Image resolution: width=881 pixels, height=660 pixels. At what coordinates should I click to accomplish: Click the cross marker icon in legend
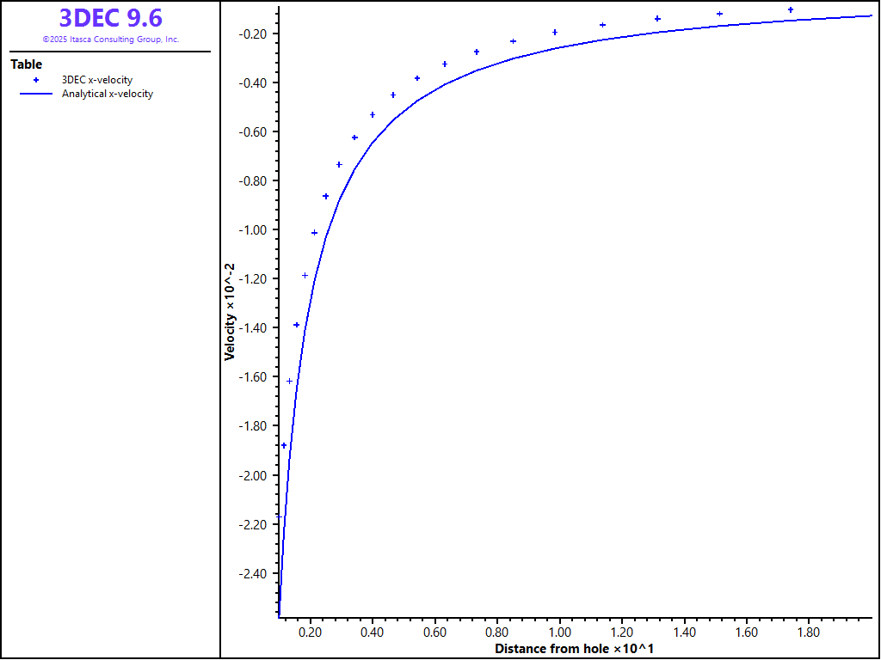pos(36,80)
